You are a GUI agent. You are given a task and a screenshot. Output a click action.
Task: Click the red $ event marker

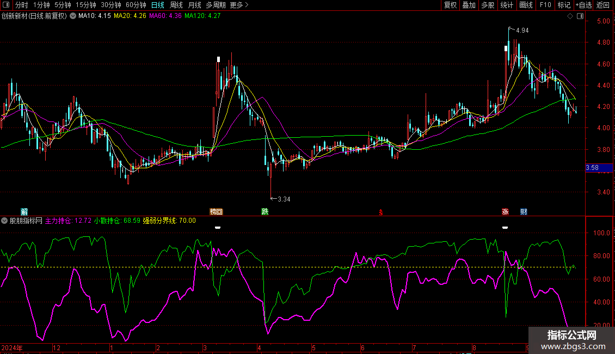pos(381,212)
